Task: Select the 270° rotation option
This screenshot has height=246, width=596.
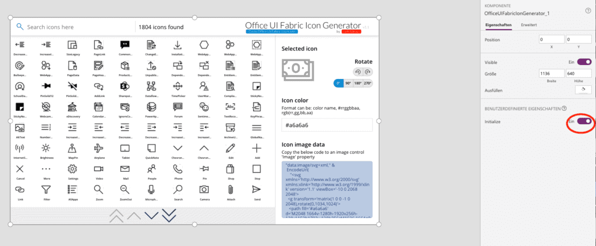Action: click(x=367, y=83)
